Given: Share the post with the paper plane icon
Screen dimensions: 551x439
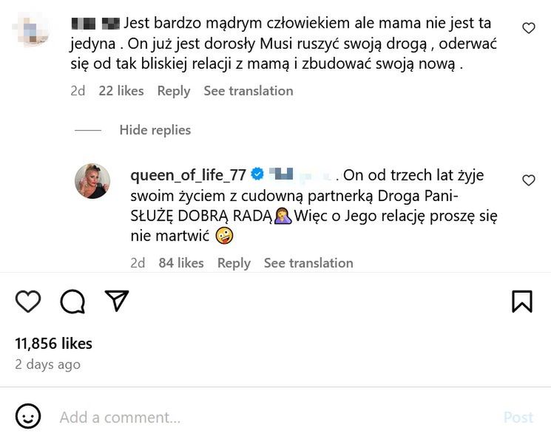Looking at the screenshot, I should tap(117, 300).
